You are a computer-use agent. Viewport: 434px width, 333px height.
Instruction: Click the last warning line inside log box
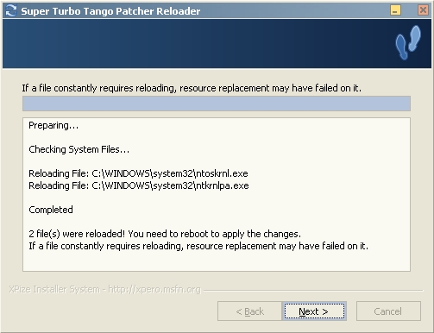pyautogui.click(x=198, y=246)
